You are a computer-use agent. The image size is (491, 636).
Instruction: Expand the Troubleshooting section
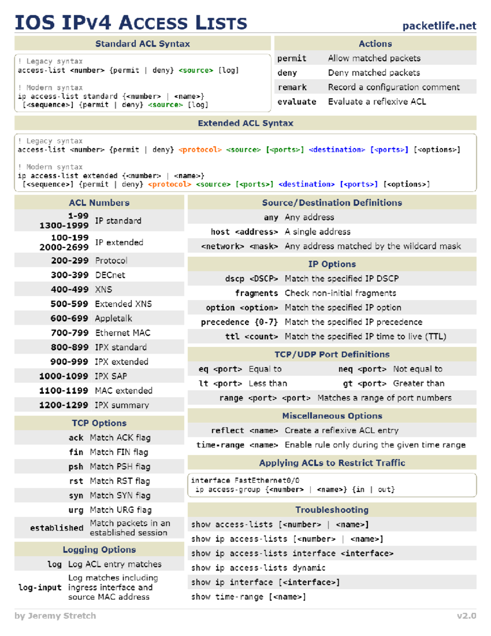pyautogui.click(x=331, y=510)
